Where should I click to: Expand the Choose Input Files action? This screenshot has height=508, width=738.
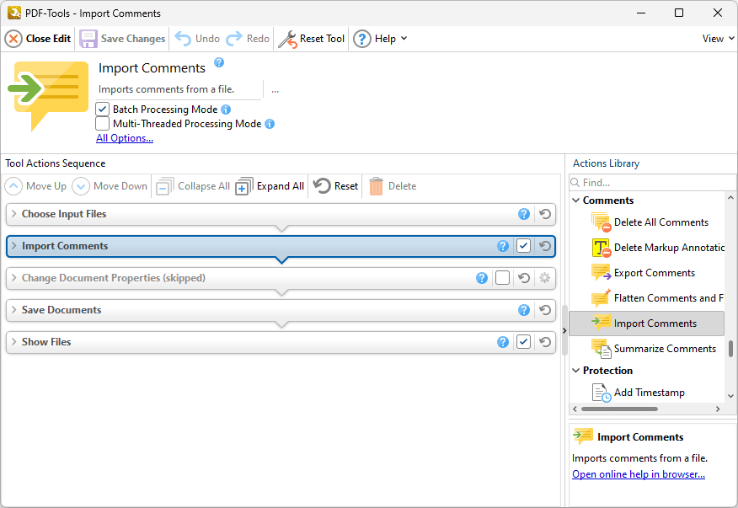pyautogui.click(x=14, y=214)
